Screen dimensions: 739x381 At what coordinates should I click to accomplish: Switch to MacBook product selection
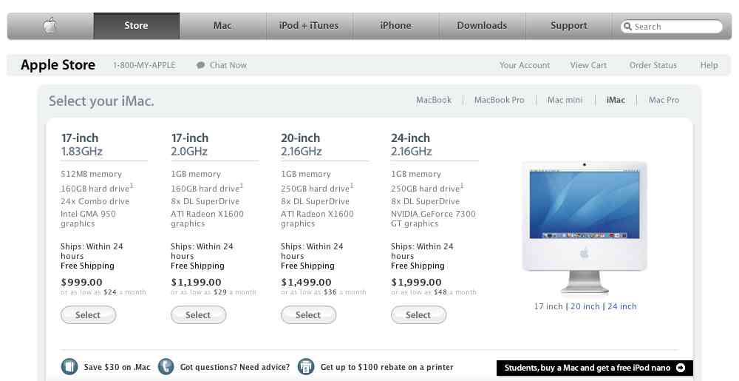click(434, 100)
